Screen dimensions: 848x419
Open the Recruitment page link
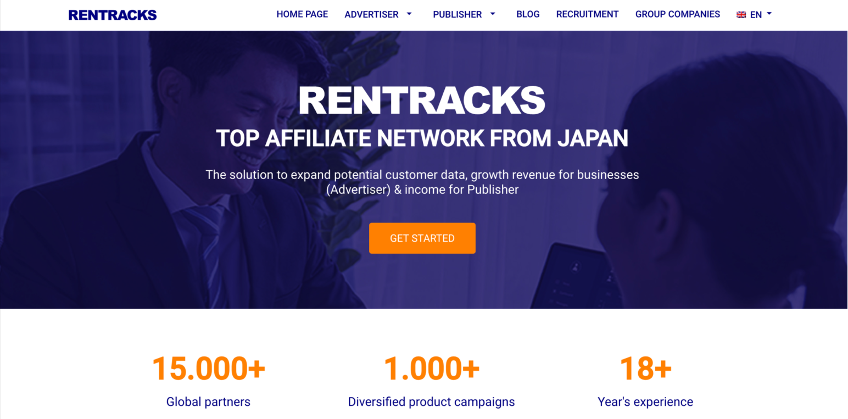click(x=587, y=14)
